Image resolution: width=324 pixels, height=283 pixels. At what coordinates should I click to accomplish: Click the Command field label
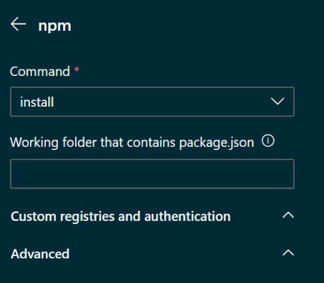(40, 72)
